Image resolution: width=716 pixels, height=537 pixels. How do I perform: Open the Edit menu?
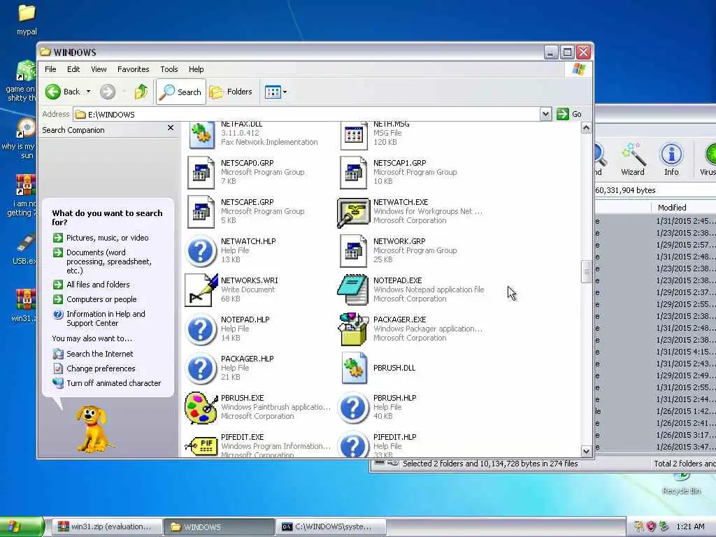tap(73, 69)
